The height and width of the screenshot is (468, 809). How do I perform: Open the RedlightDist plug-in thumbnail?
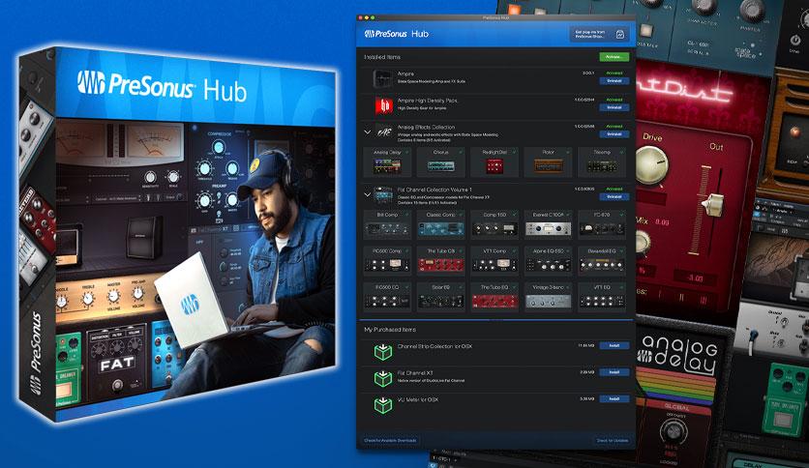pos(494,166)
